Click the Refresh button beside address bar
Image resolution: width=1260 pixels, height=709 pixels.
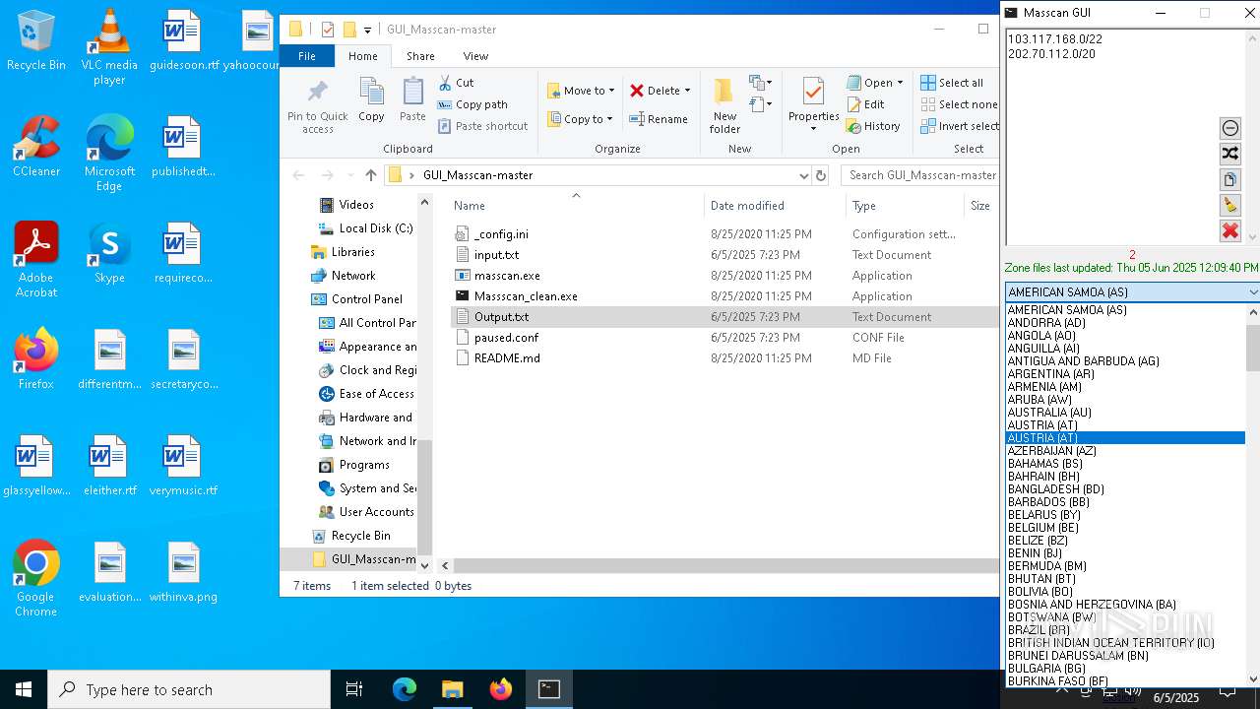coord(821,175)
